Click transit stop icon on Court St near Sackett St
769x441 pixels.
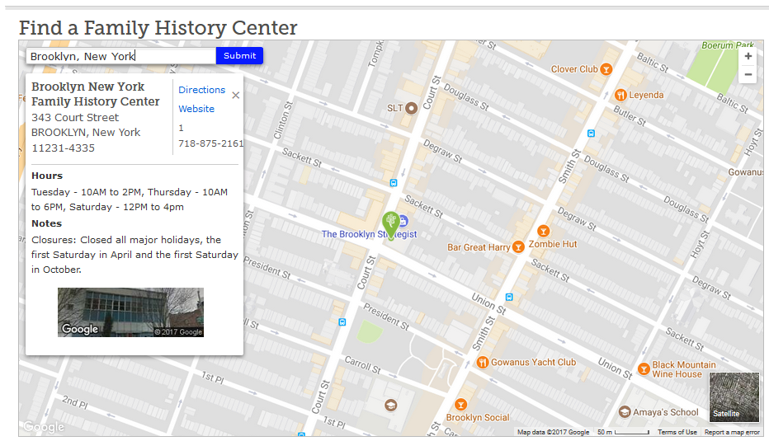coord(394,183)
